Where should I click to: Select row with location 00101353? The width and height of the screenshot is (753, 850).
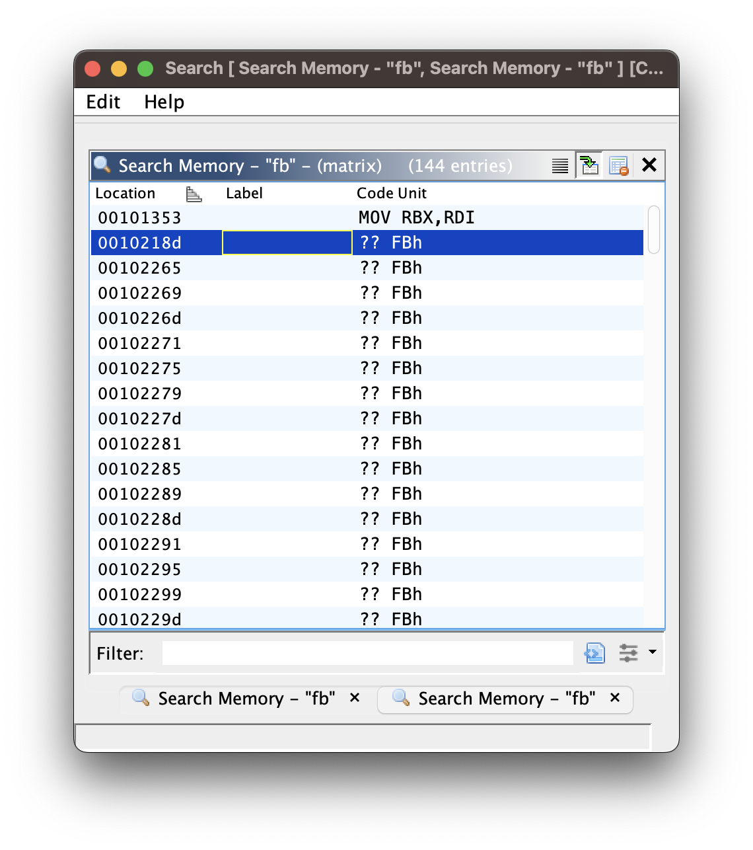(x=367, y=218)
